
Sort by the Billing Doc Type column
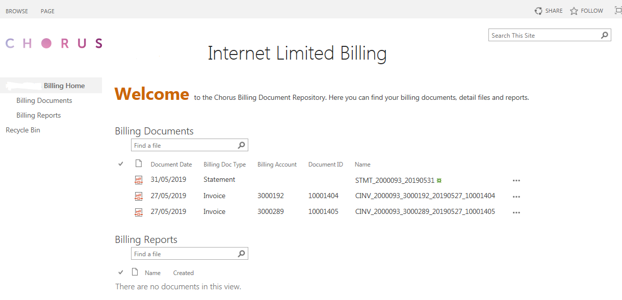point(225,165)
